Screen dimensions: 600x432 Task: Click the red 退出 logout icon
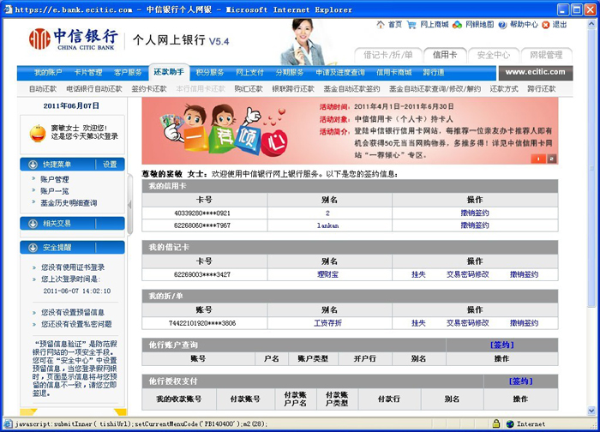(548, 25)
